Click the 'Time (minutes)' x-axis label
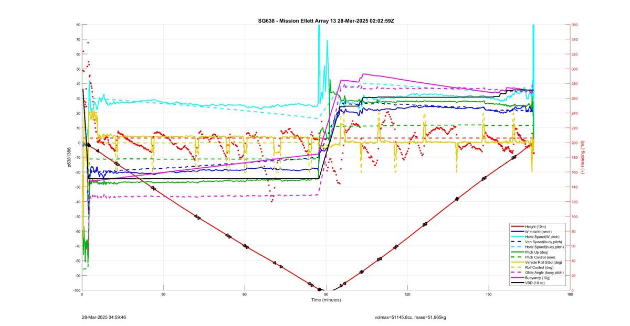The height and width of the screenshot is (326, 630). [326, 300]
